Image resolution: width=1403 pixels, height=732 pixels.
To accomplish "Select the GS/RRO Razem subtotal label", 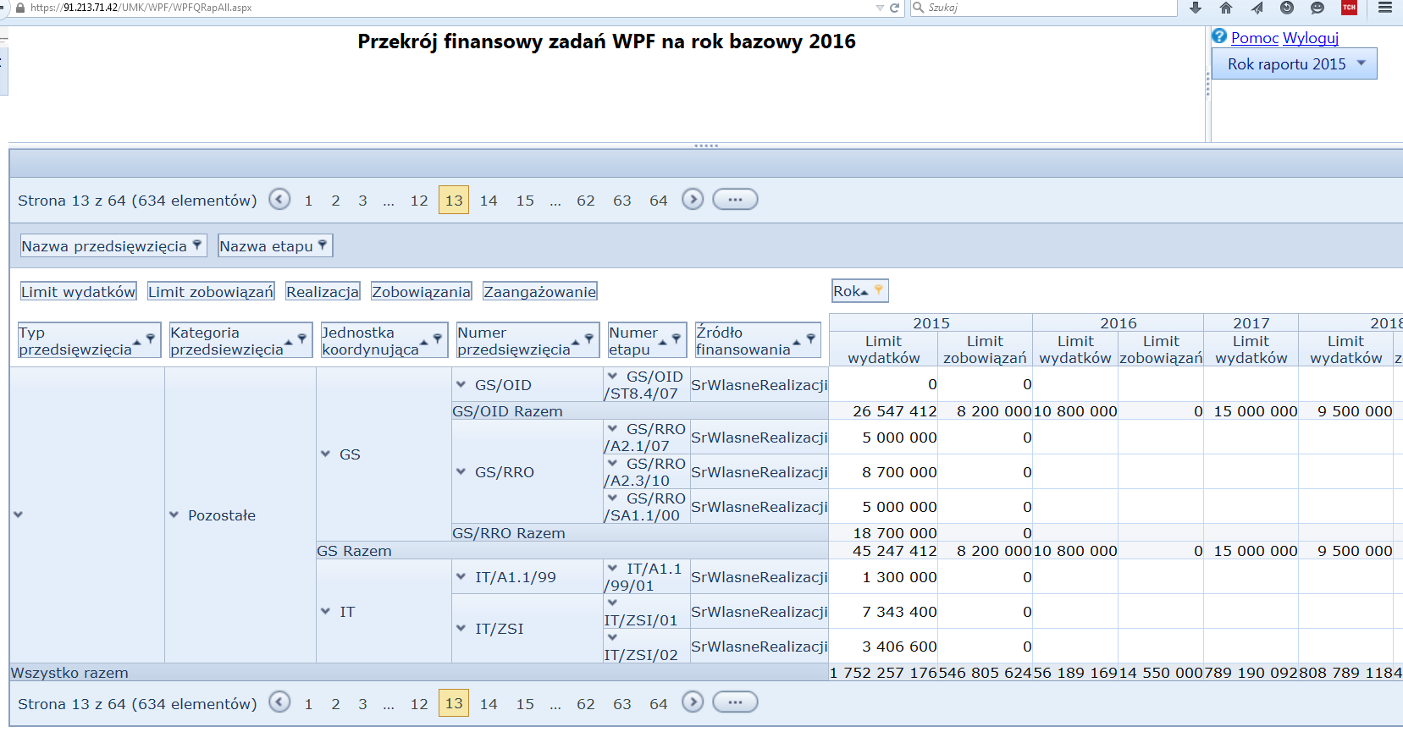I will (509, 533).
